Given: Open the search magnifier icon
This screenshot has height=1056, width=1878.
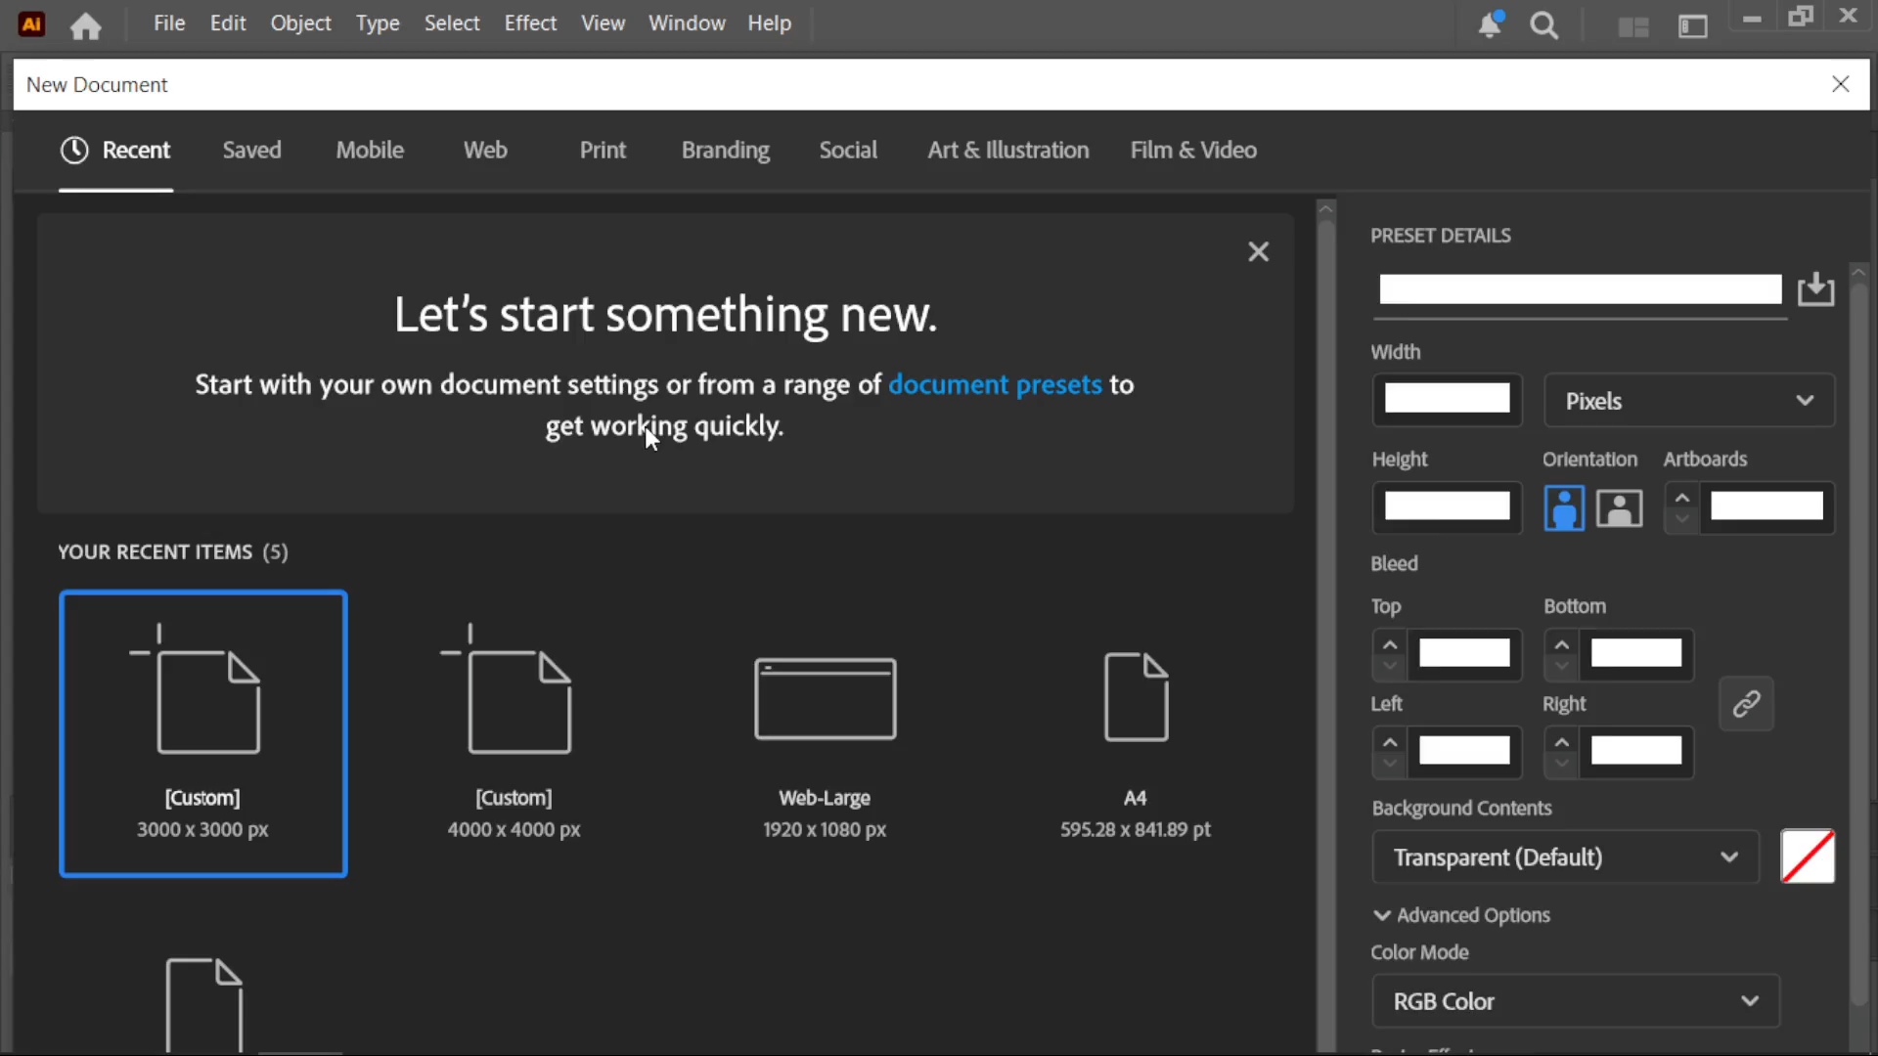Looking at the screenshot, I should click(1543, 25).
